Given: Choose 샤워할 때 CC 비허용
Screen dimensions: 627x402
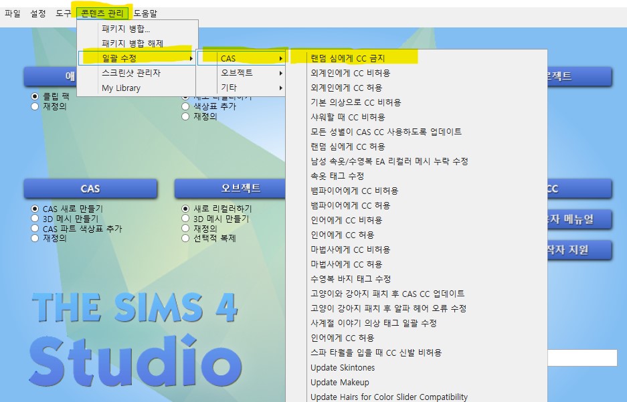Looking at the screenshot, I should tap(416, 117).
